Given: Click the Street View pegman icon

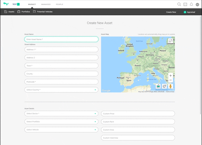Looking at the screenshot, I should tap(170, 86).
